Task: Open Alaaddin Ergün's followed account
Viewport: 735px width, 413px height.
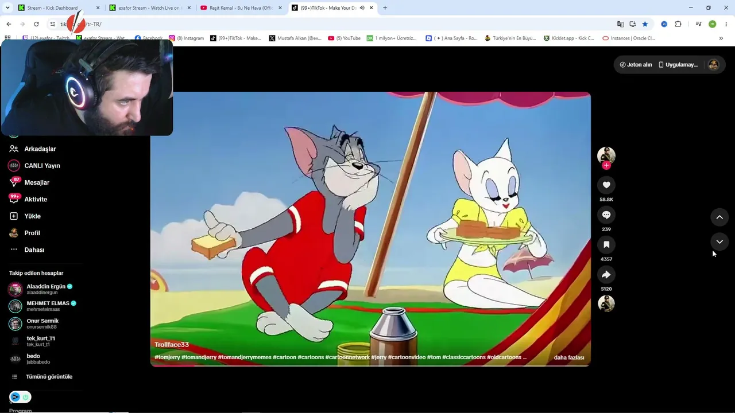Action: pyautogui.click(x=41, y=289)
